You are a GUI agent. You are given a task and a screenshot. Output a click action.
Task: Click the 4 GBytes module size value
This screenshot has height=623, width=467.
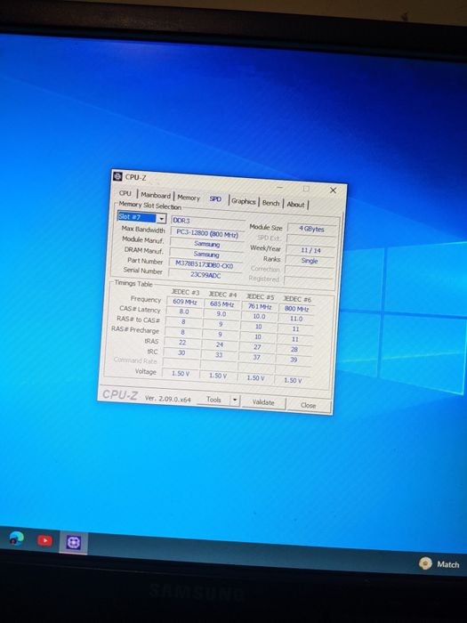point(311,229)
